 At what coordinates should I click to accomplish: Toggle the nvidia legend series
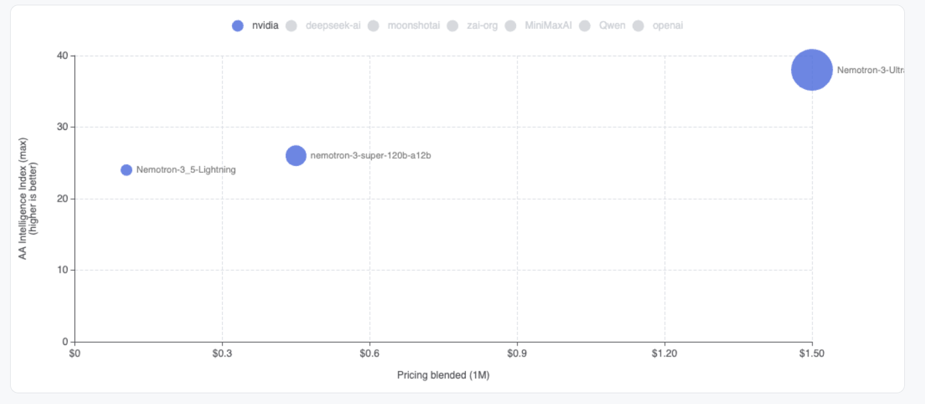tap(255, 25)
